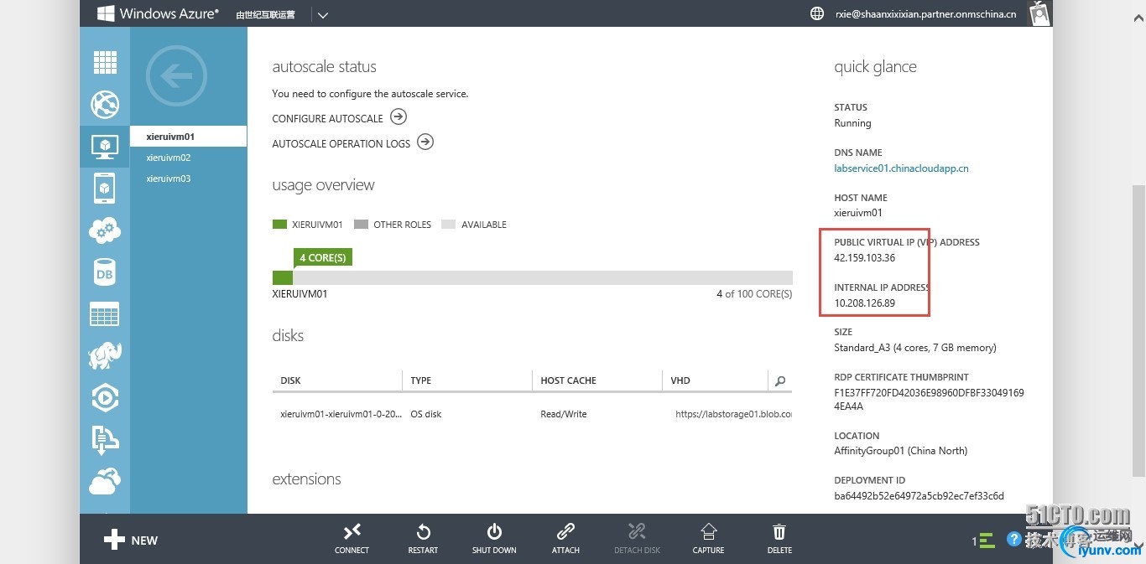This screenshot has width=1146, height=564.
Task: Restart the virtual machine
Action: coord(423,538)
